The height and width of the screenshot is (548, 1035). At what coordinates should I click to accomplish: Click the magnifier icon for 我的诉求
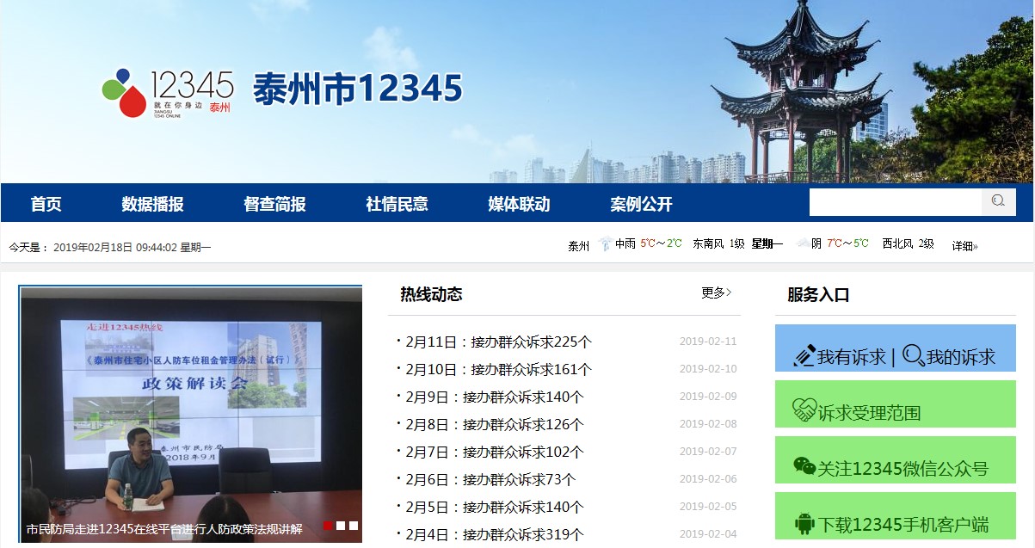tap(913, 355)
